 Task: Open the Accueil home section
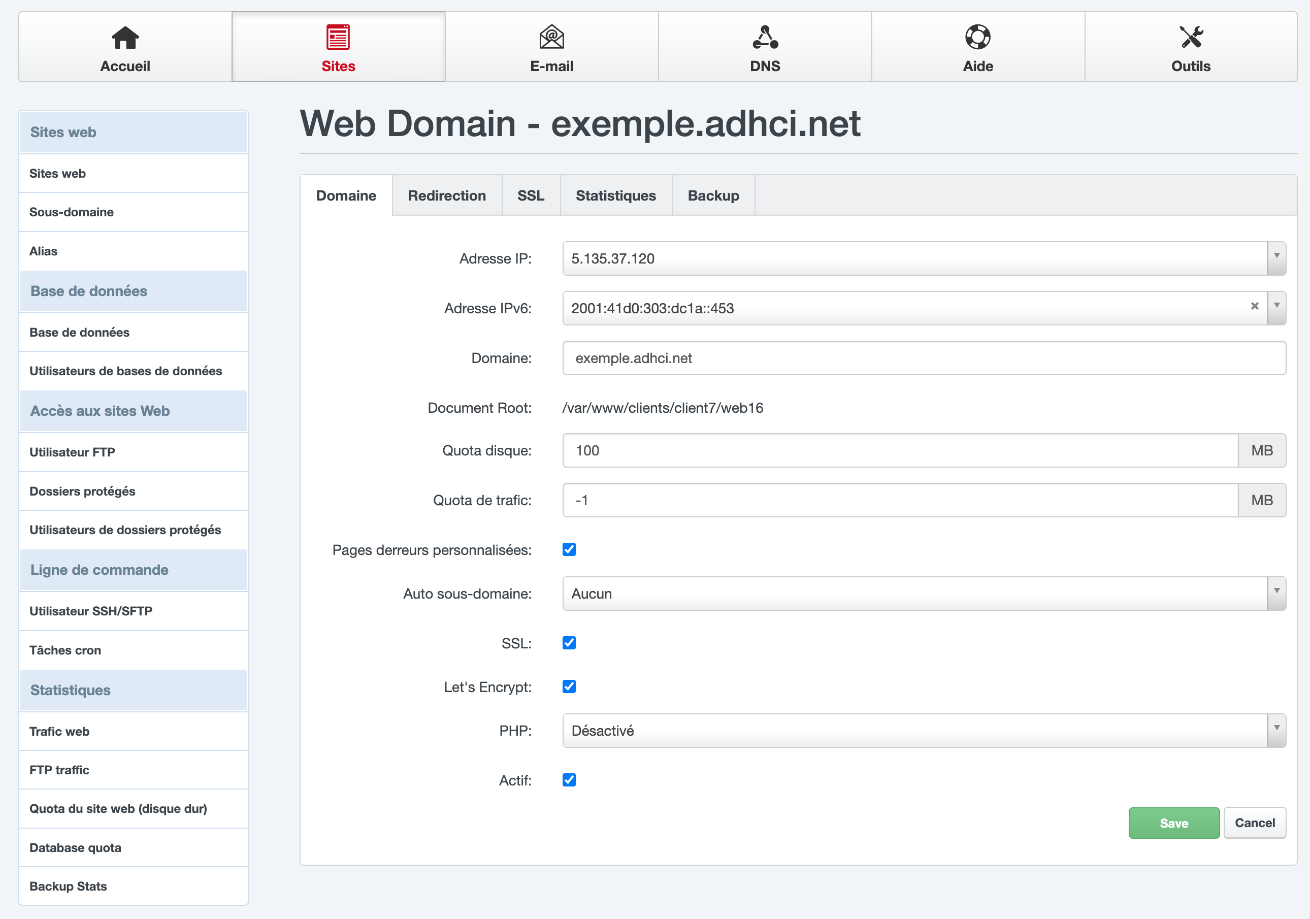point(124,47)
